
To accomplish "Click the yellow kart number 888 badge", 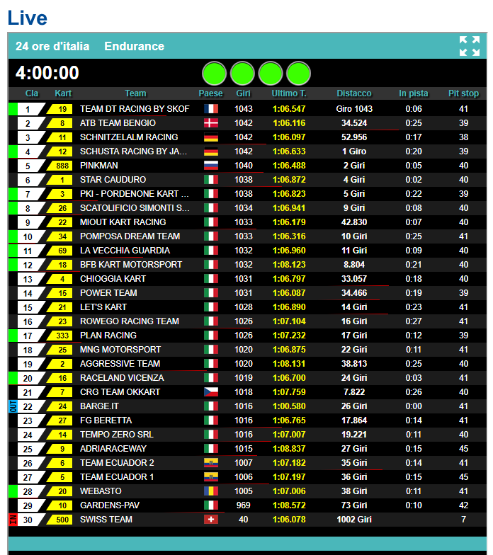I will click(x=62, y=166).
